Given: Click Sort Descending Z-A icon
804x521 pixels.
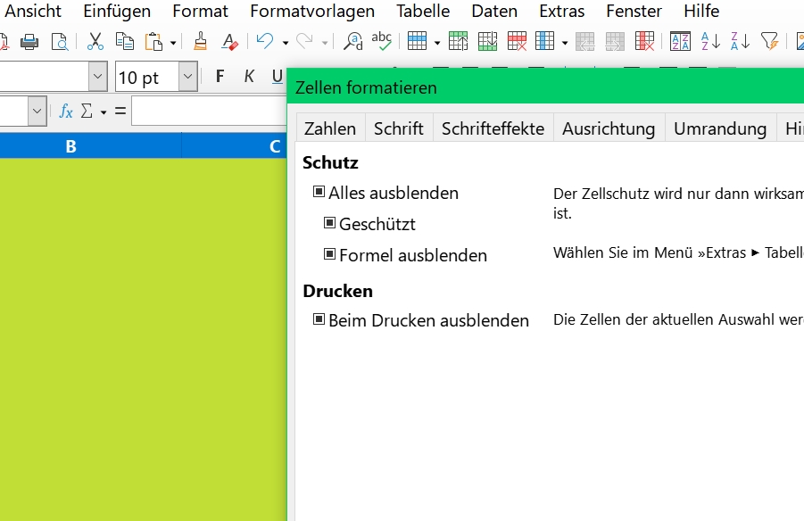Looking at the screenshot, I should click(740, 41).
